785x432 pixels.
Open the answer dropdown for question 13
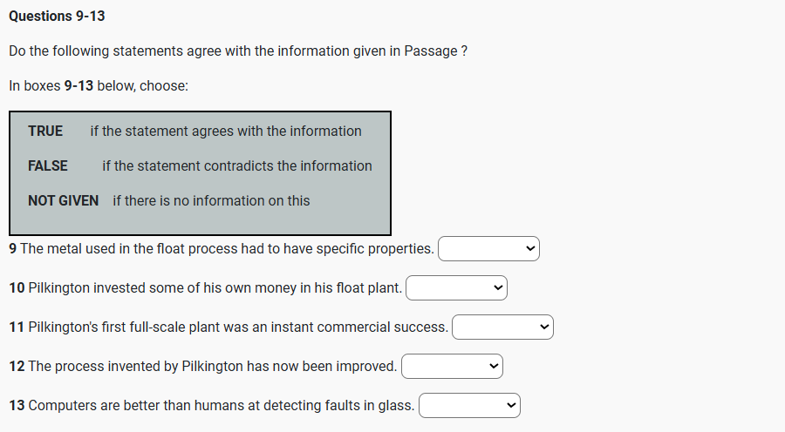coord(469,406)
